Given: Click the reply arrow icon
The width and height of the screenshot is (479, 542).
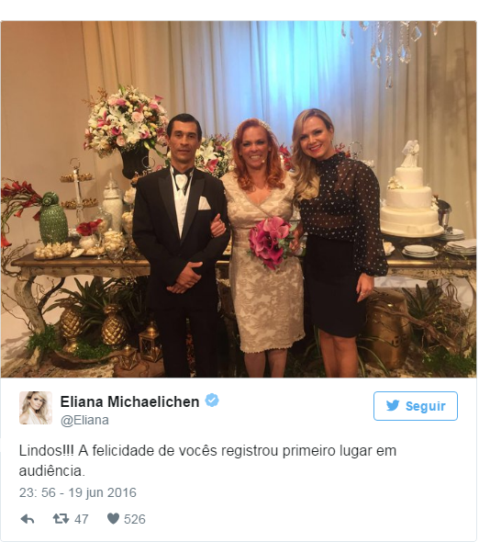Looking at the screenshot, I should pos(28,519).
